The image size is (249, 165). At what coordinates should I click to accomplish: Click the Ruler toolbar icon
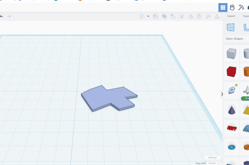point(217,16)
